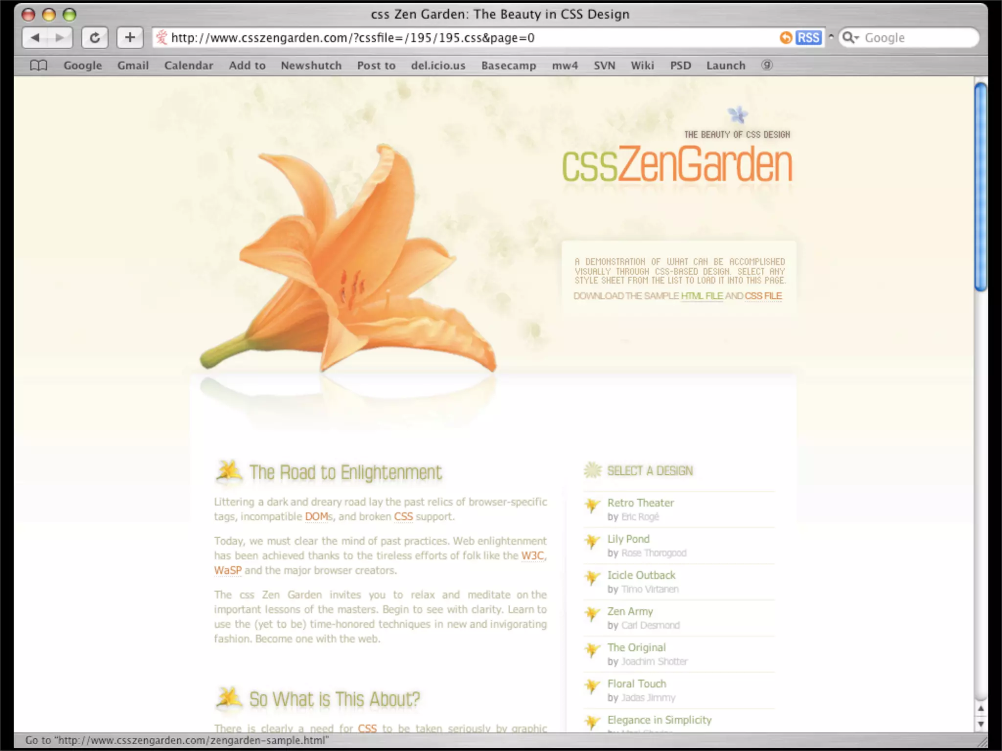The image size is (1002, 751).
Task: Add bookmark using the plus button
Action: pos(130,38)
